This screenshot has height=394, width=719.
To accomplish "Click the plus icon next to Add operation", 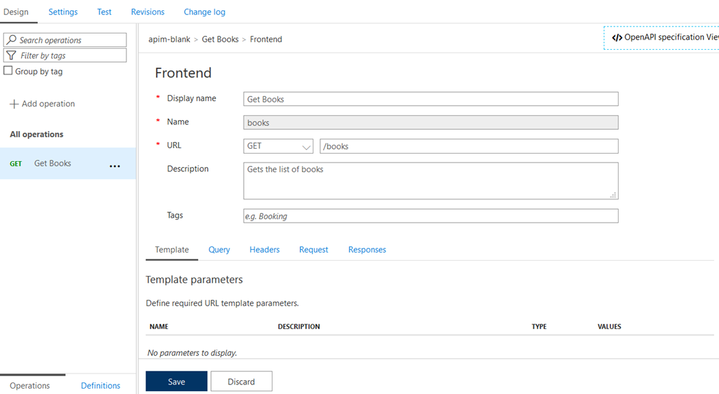I will pyautogui.click(x=14, y=104).
